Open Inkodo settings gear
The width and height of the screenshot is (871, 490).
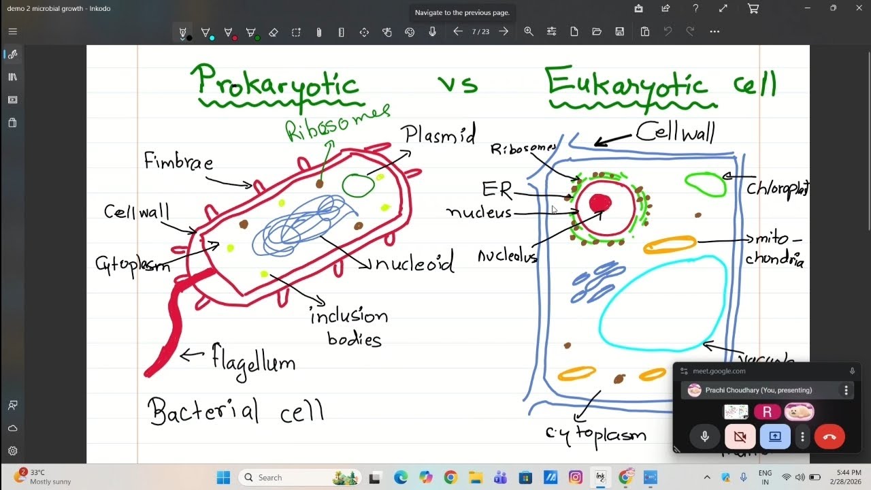point(12,451)
